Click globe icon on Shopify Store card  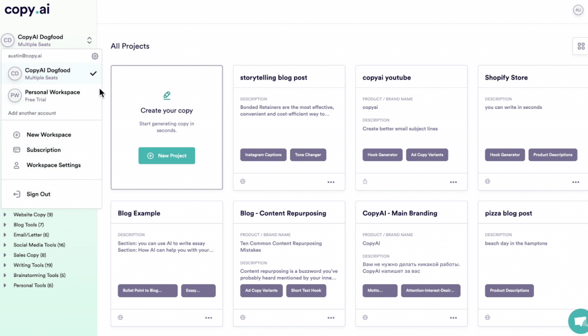coord(488,181)
